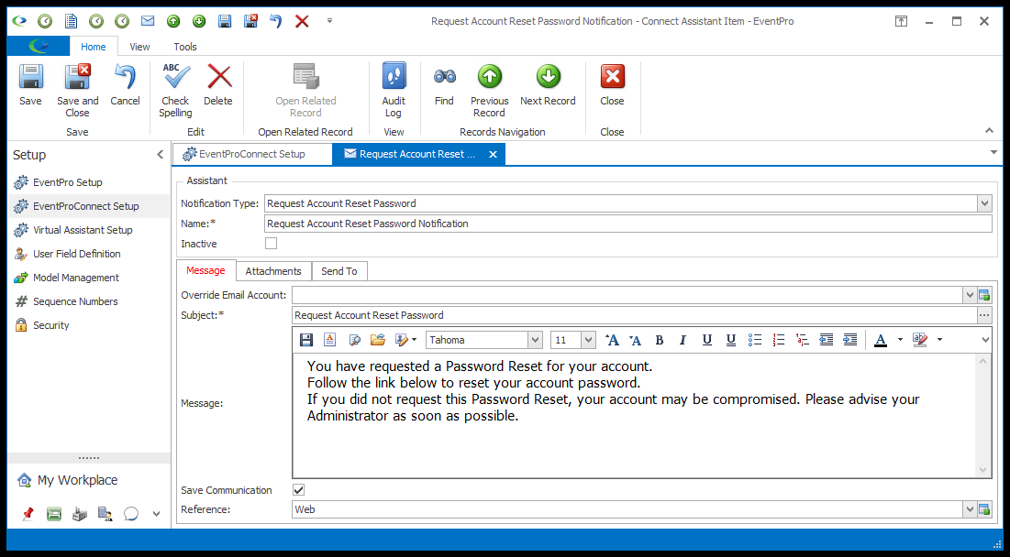Increase indent in the message editor
The width and height of the screenshot is (1010, 557).
click(850, 340)
